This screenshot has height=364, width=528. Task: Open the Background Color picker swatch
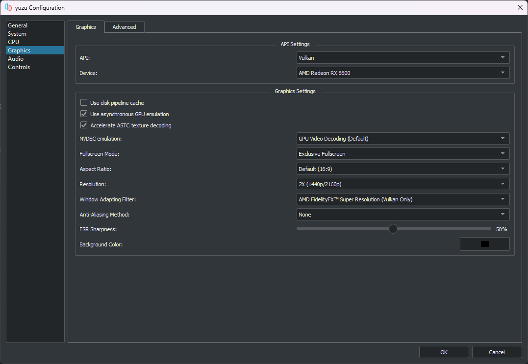coord(484,244)
